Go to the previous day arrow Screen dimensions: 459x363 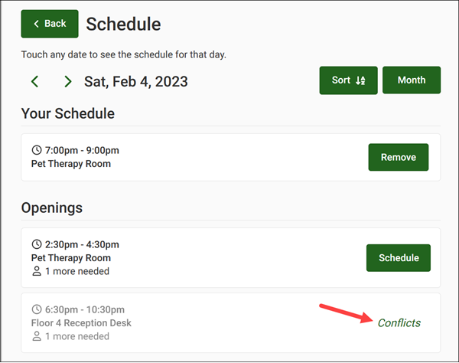pyautogui.click(x=34, y=81)
